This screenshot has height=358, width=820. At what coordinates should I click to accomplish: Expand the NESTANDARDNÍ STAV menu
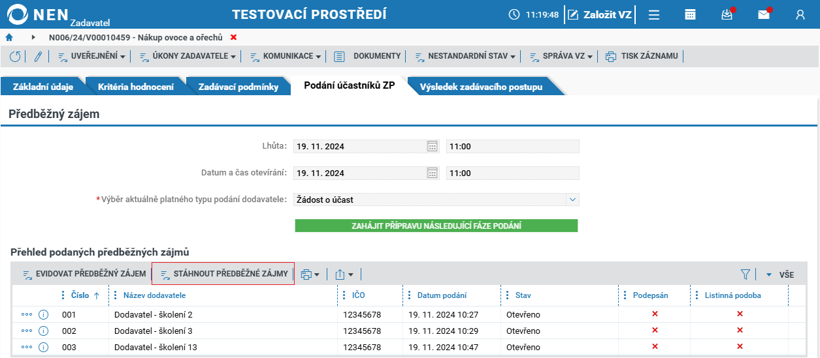[x=465, y=56]
